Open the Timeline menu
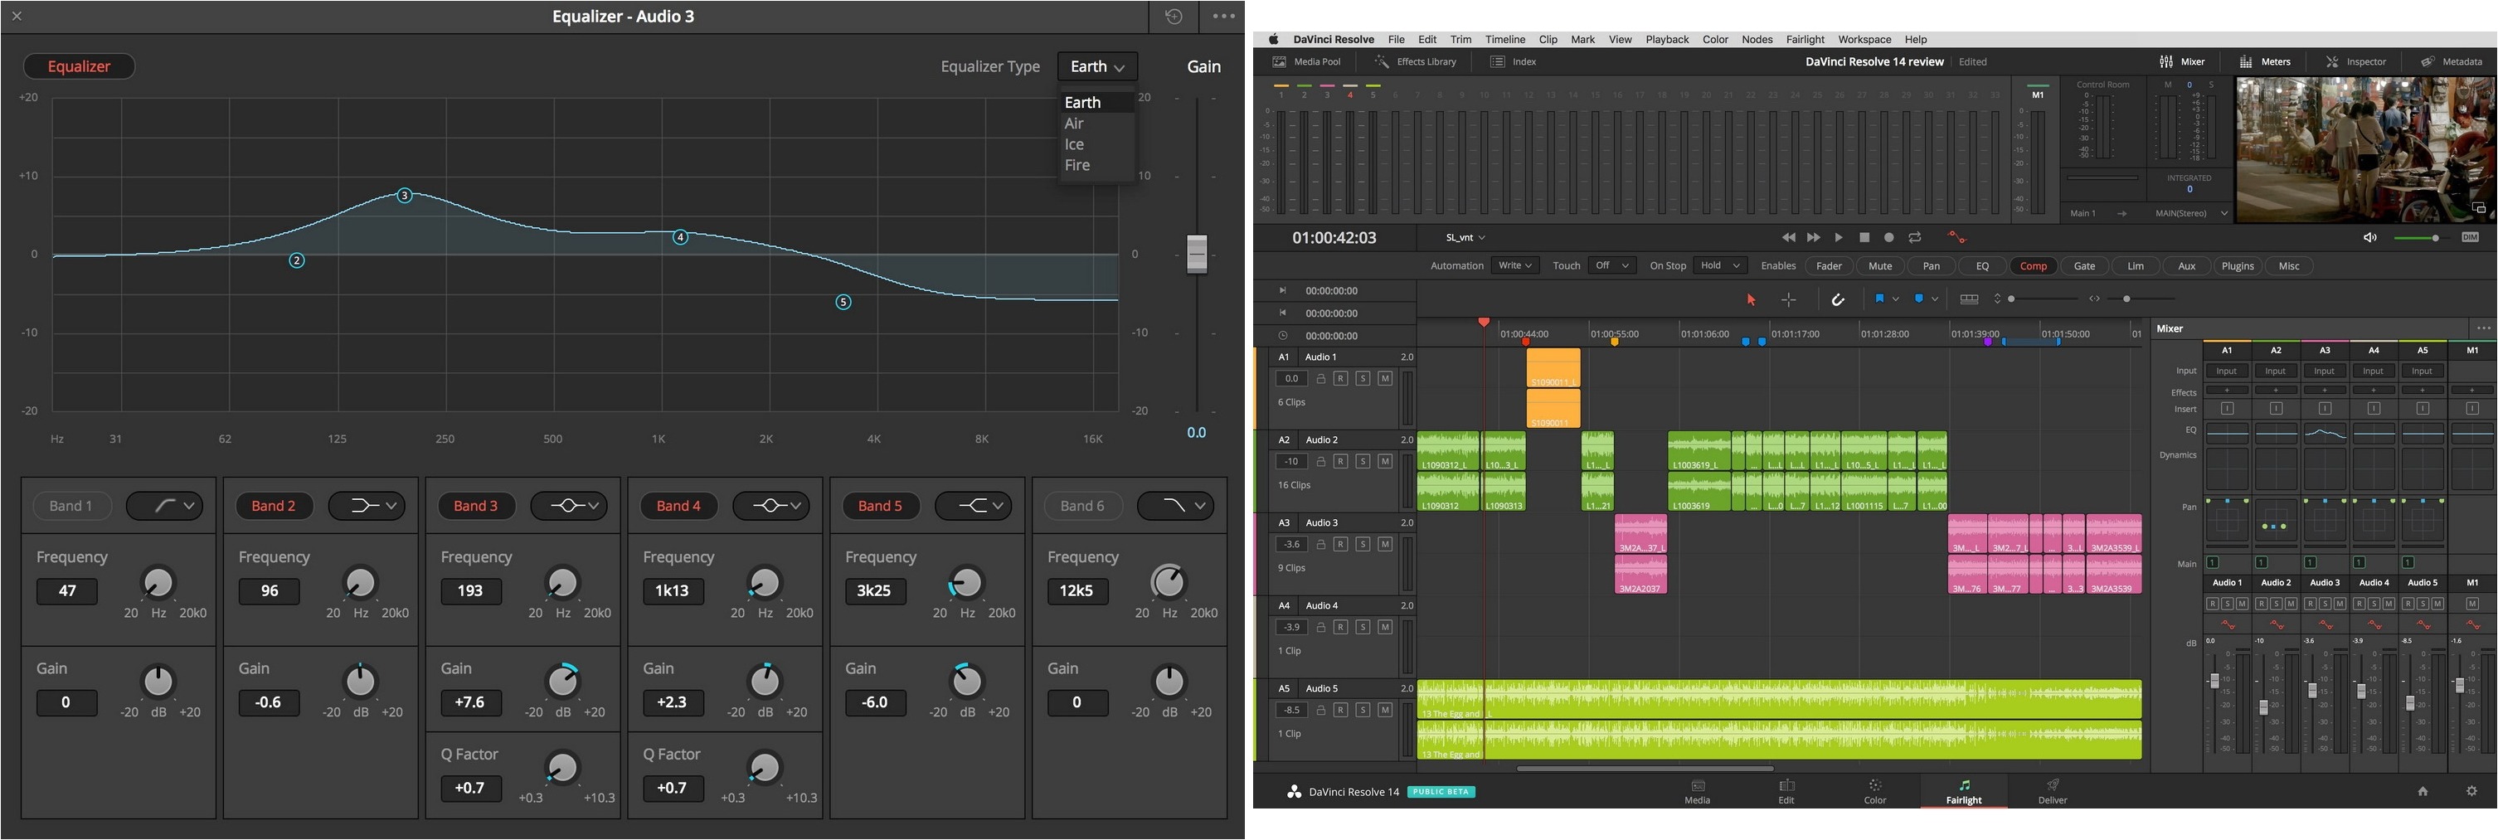Screen dimensions: 2498x840 [x=1505, y=40]
